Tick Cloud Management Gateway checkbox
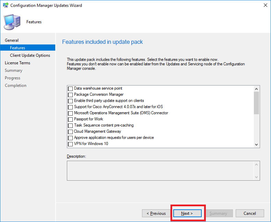 (70, 132)
